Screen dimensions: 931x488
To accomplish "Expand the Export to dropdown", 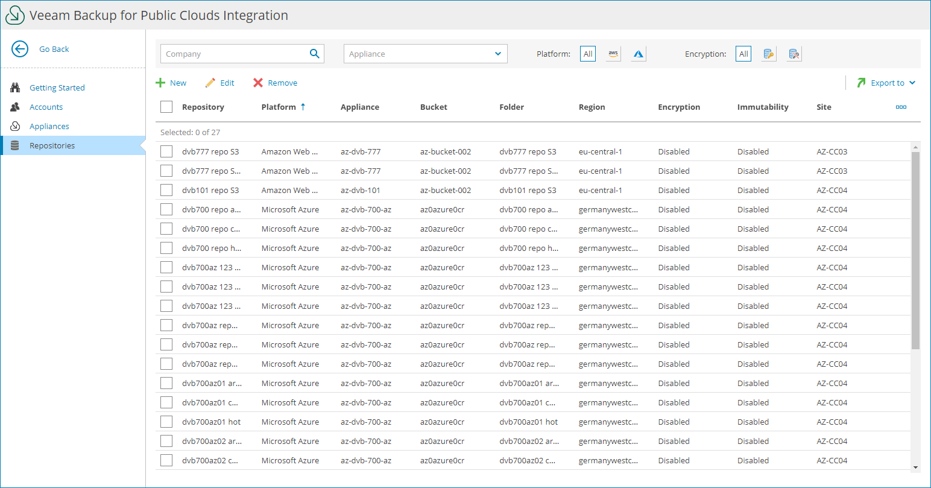I will point(886,83).
